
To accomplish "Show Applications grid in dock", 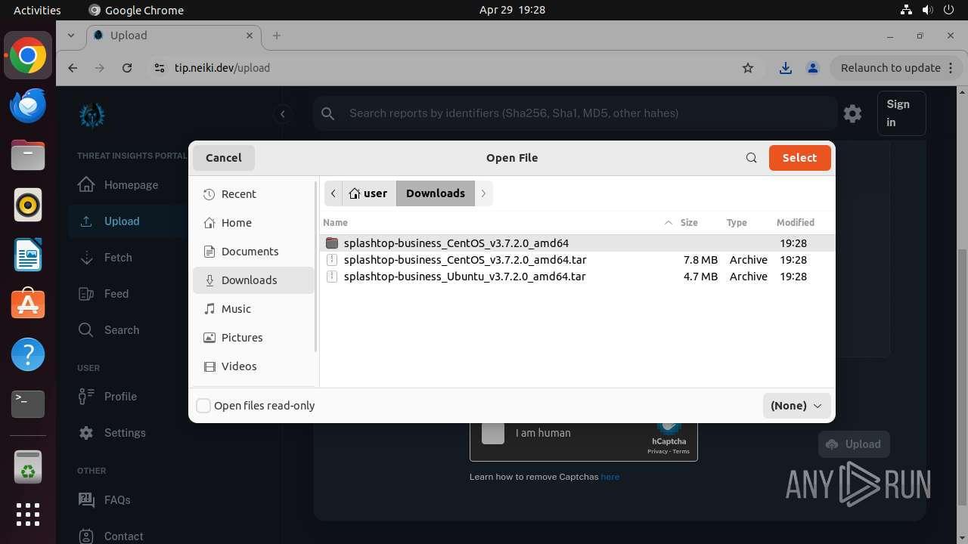I will click(28, 515).
